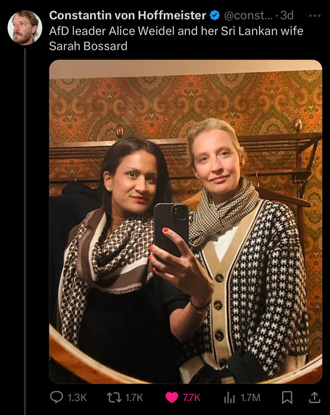Click the blue verified checkmark badge
Screen dimensions: 330x415
tap(215, 15)
